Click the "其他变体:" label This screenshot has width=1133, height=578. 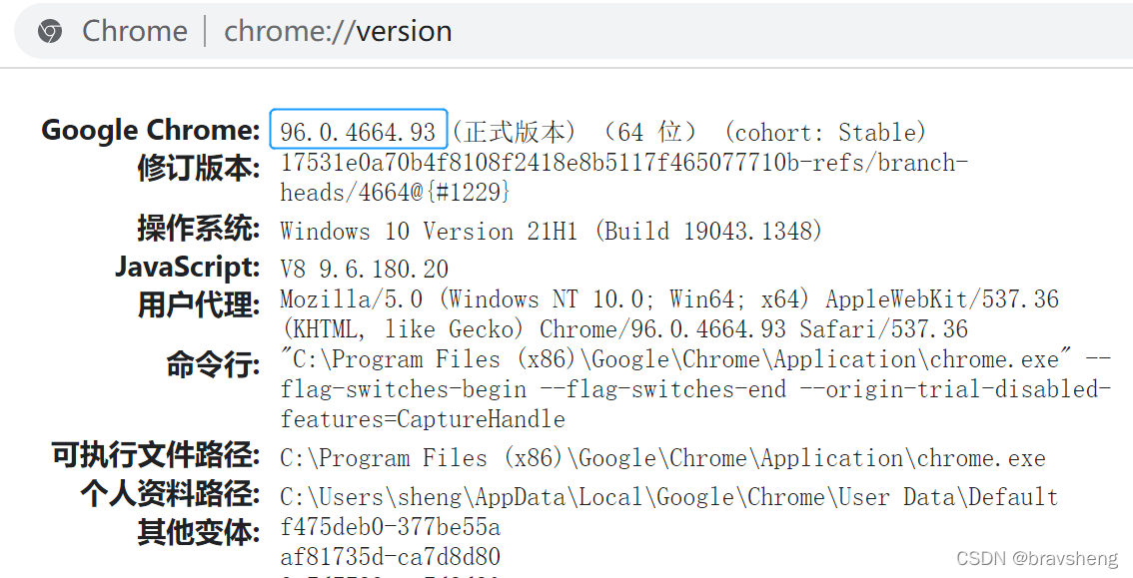[199, 532]
